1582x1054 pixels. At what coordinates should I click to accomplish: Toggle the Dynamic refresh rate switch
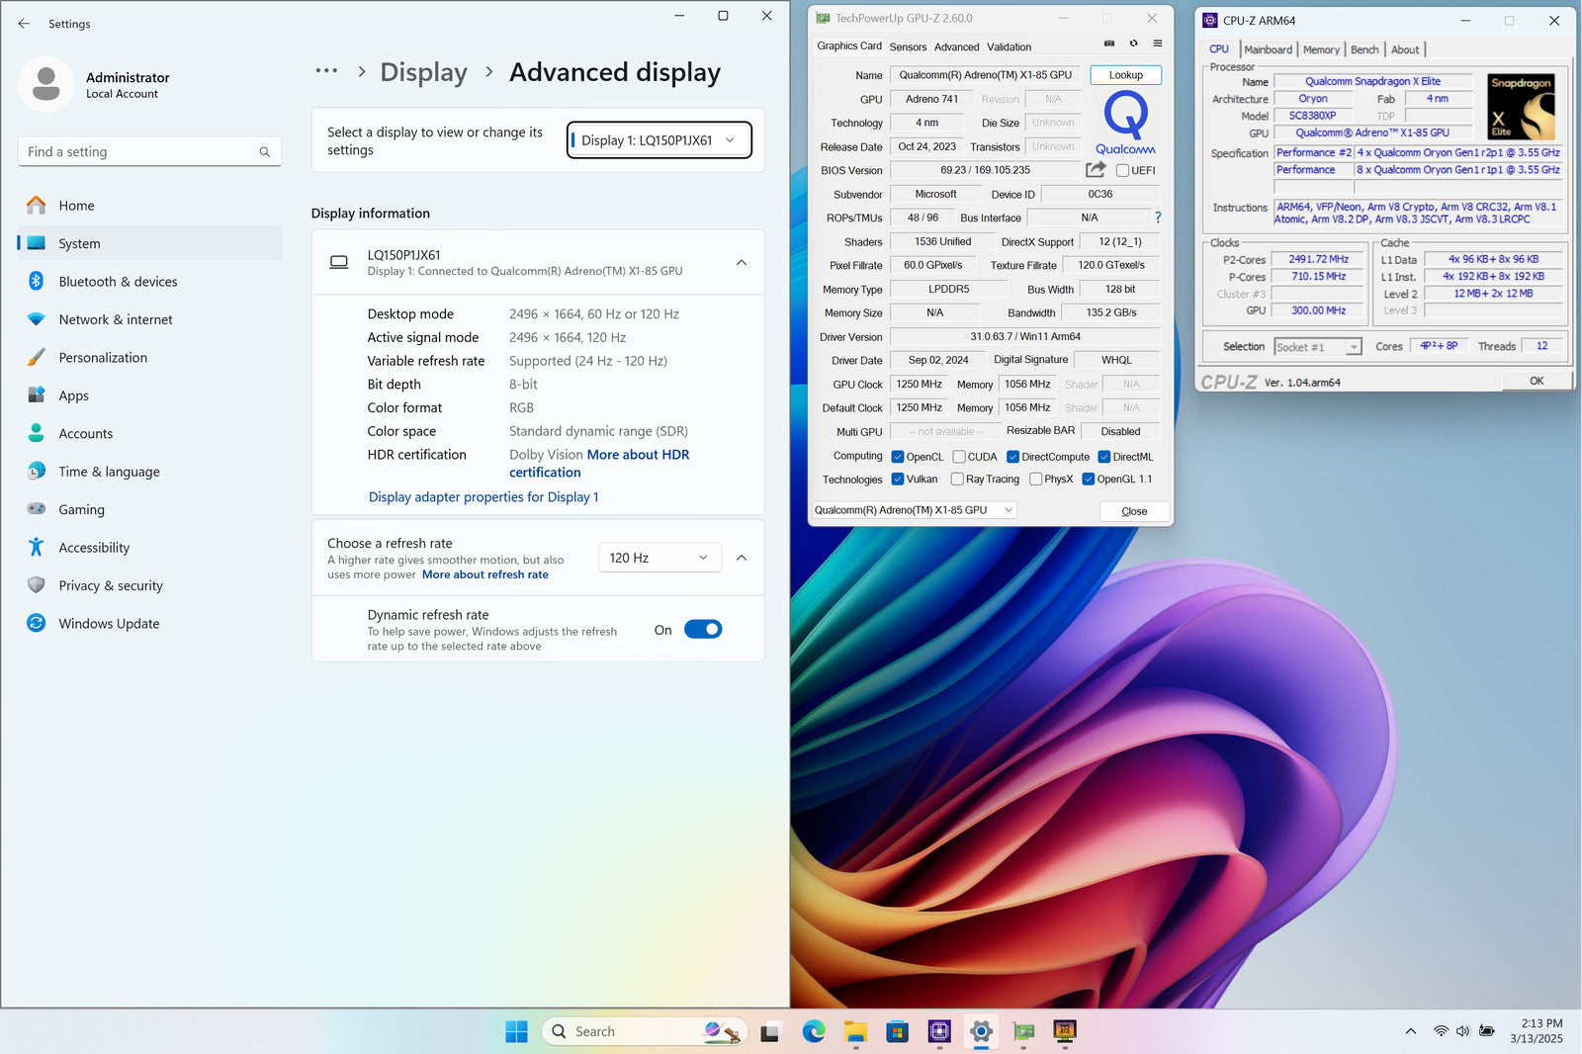(703, 630)
